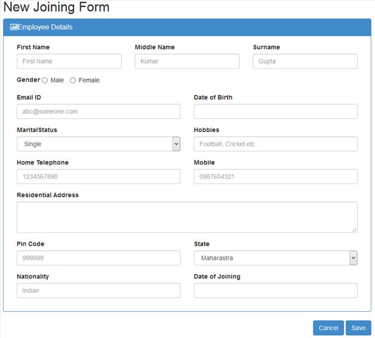Click inside the Residential Address textarea

point(187,217)
